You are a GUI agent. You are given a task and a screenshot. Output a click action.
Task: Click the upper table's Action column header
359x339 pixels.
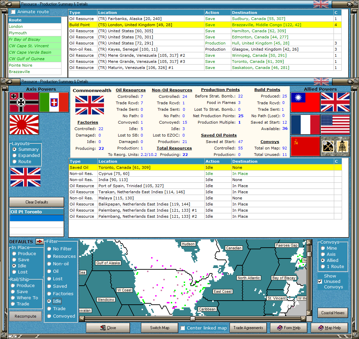point(217,13)
